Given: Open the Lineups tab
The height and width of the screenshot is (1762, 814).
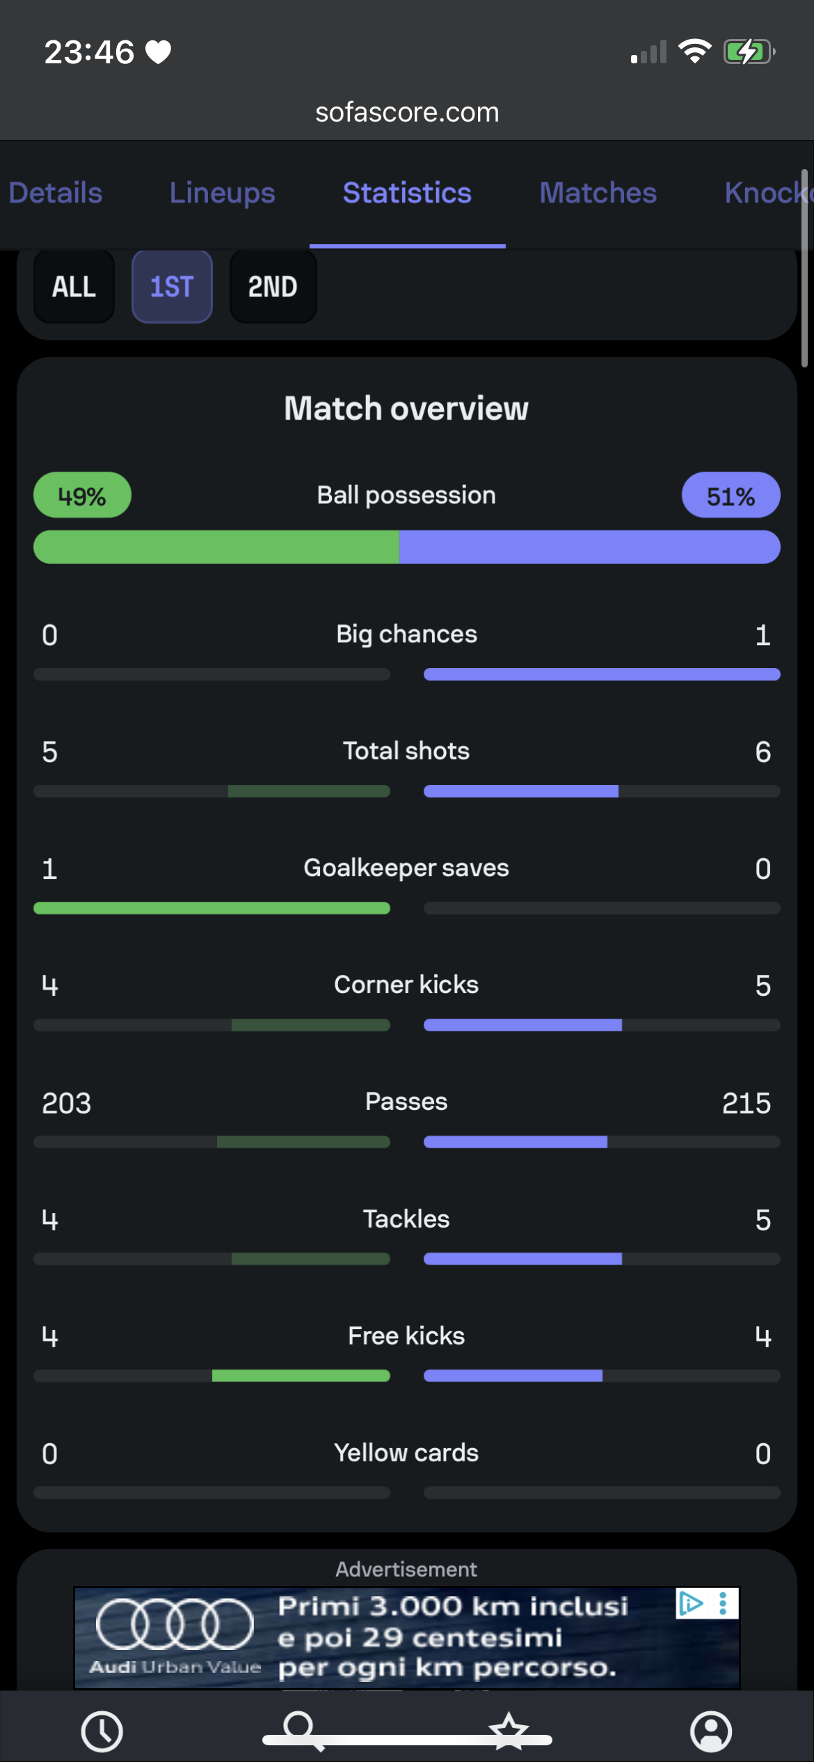Looking at the screenshot, I should (223, 193).
